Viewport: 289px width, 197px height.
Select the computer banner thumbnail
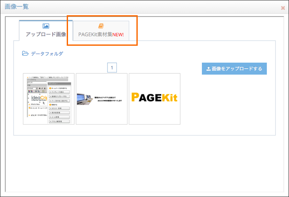tap(102, 99)
